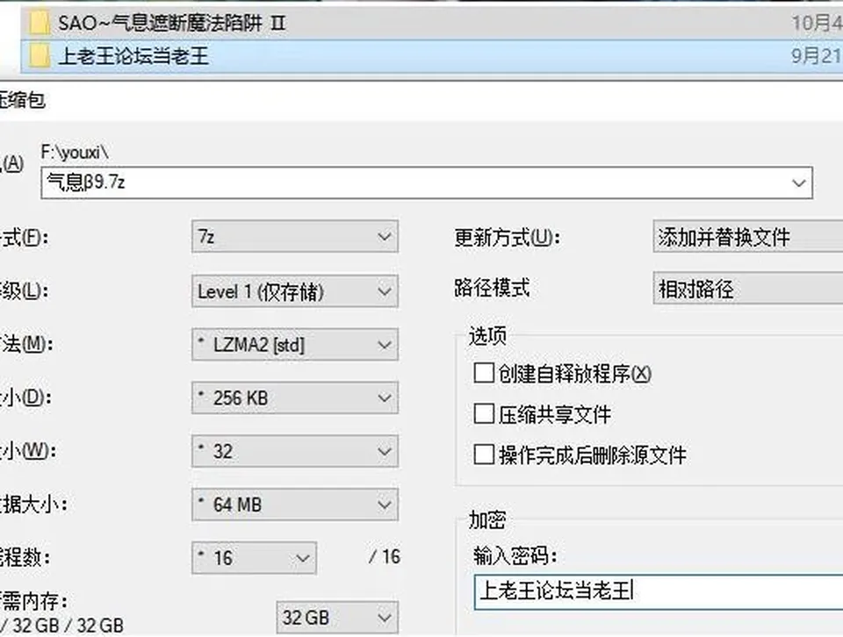Expand the 256 KB dictionary size dropdown
843x637 pixels.
click(295, 397)
